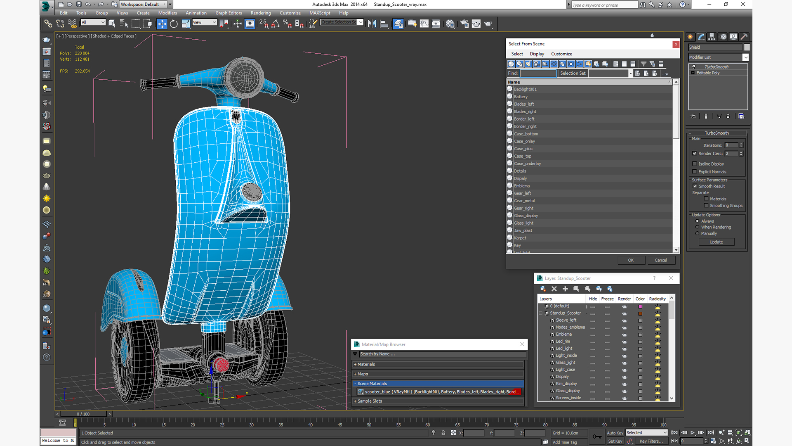This screenshot has width=792, height=446.
Task: Click the Find input field in Select From Scene
Action: tap(538, 74)
